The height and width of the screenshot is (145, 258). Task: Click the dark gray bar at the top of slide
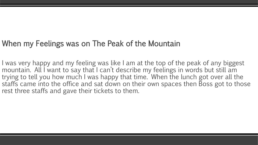tap(129, 2)
